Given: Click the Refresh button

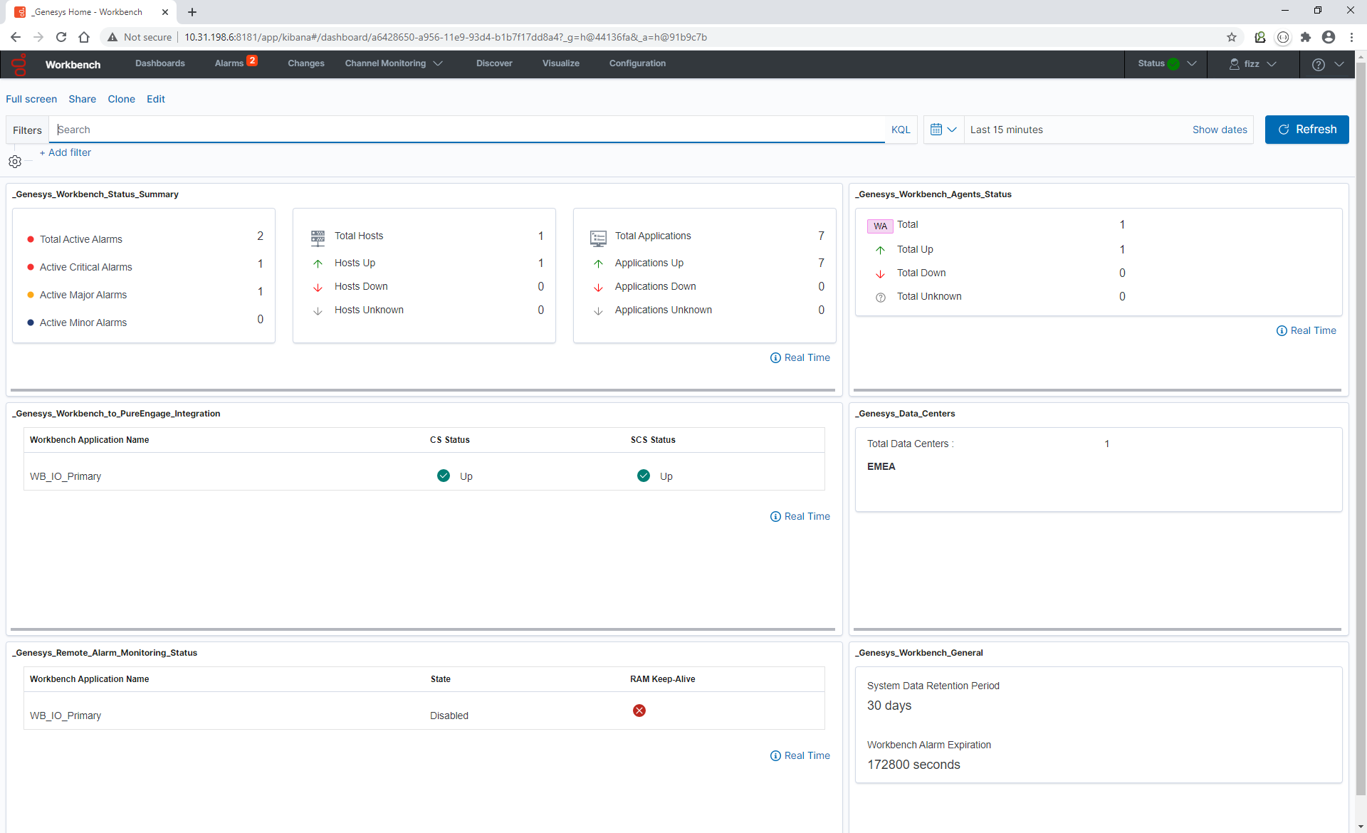Looking at the screenshot, I should (1307, 129).
